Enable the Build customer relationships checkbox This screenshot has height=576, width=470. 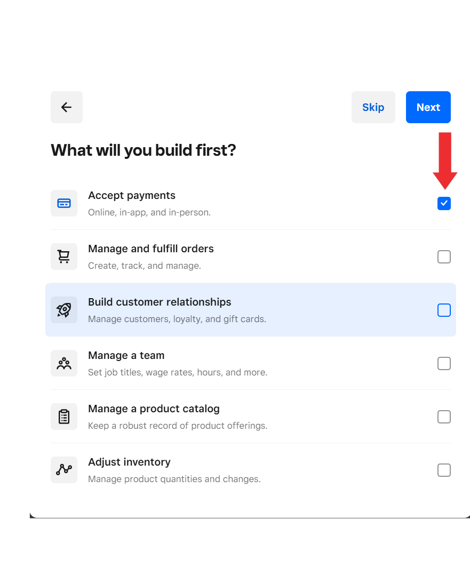coord(444,310)
